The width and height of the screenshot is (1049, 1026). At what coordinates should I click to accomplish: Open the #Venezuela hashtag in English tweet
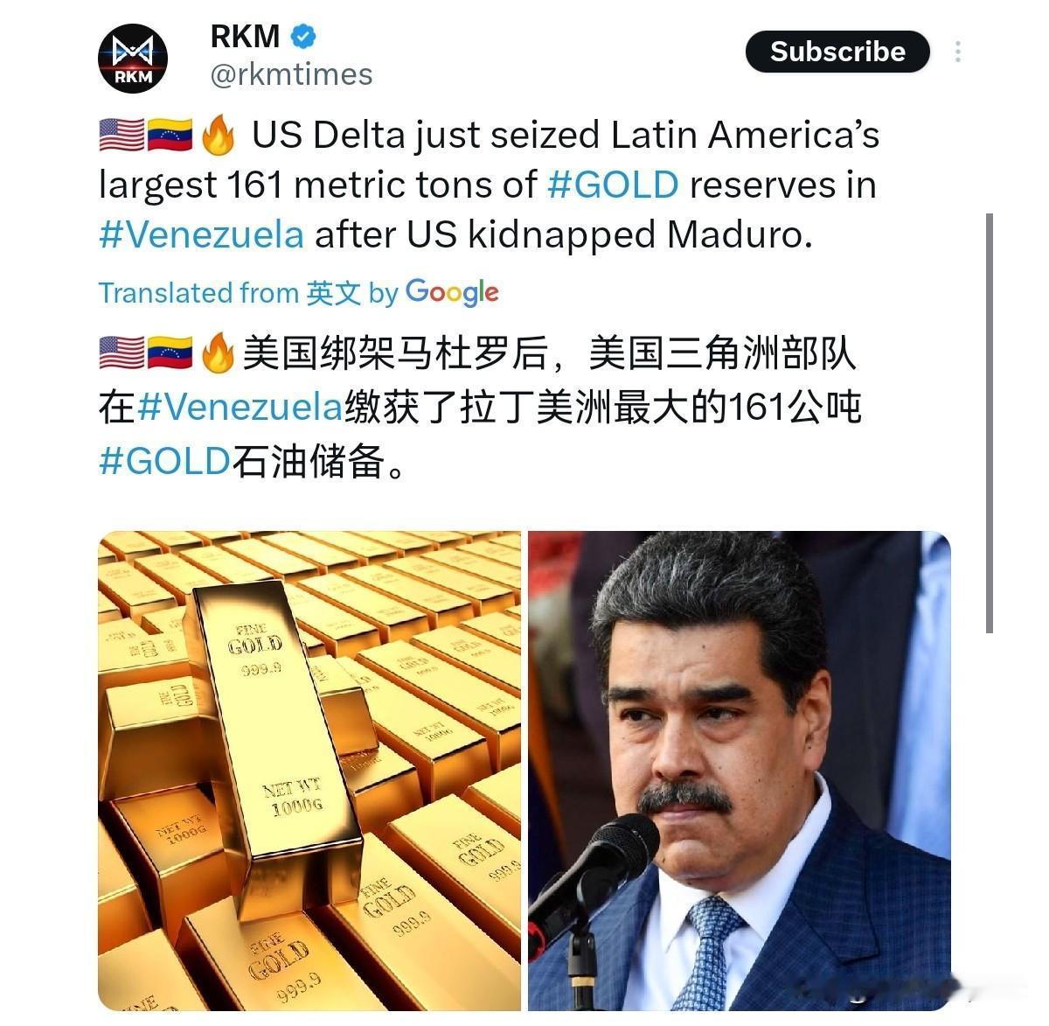coord(201,234)
